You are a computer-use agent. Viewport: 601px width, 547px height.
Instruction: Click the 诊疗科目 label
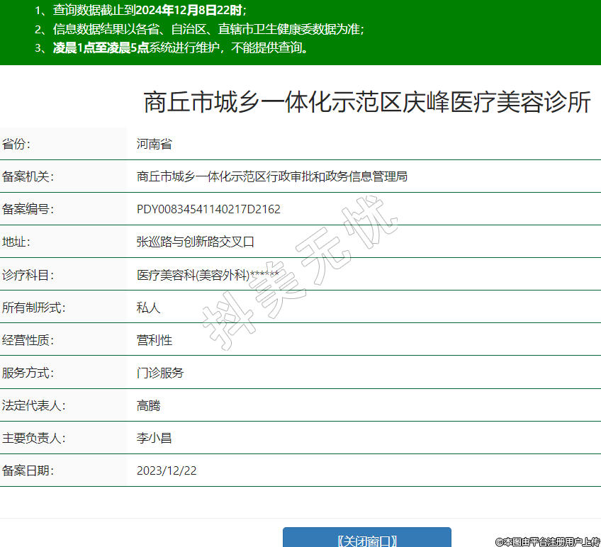click(x=28, y=275)
